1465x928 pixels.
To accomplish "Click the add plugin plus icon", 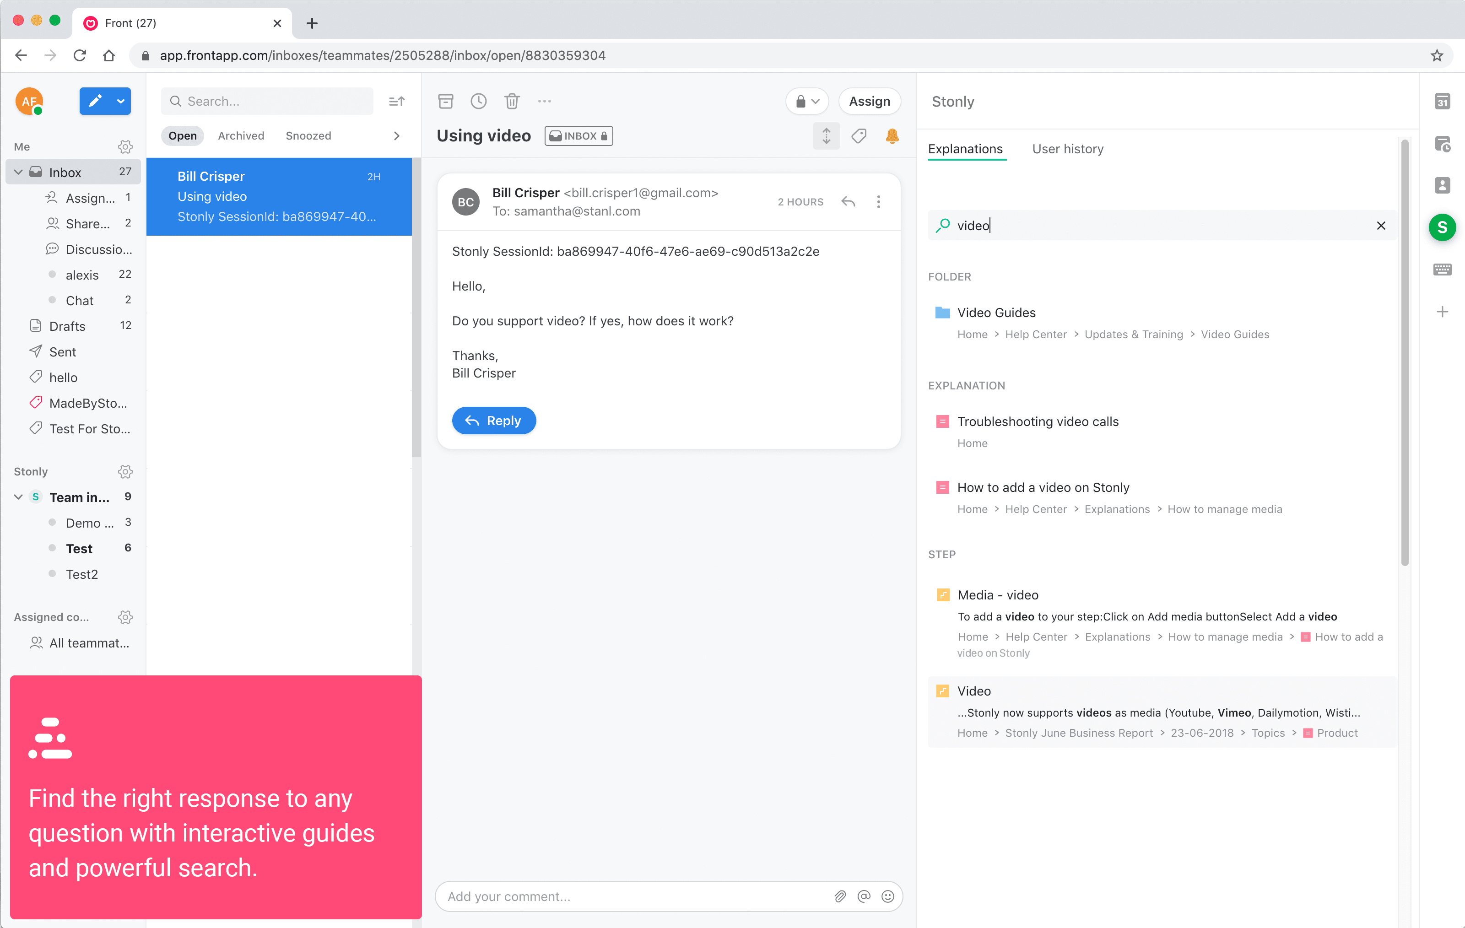I will (1442, 312).
